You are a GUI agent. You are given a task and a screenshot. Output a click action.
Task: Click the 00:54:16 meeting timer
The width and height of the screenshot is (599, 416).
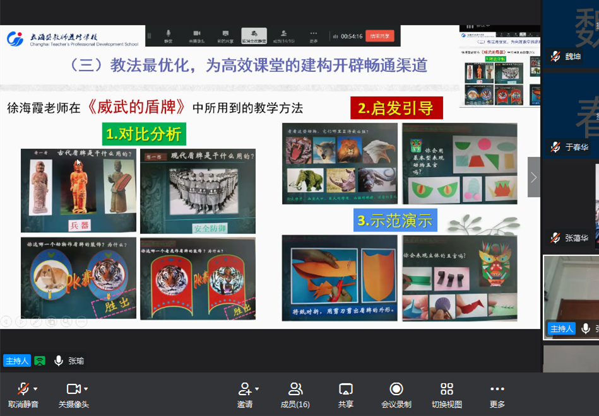[x=352, y=37]
